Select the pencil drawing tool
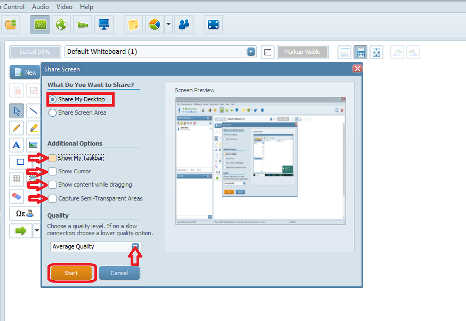 point(16,128)
